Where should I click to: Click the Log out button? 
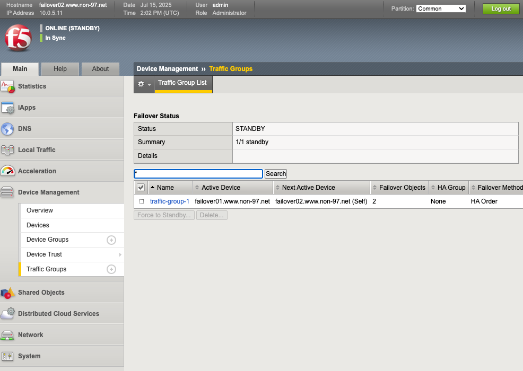click(501, 8)
